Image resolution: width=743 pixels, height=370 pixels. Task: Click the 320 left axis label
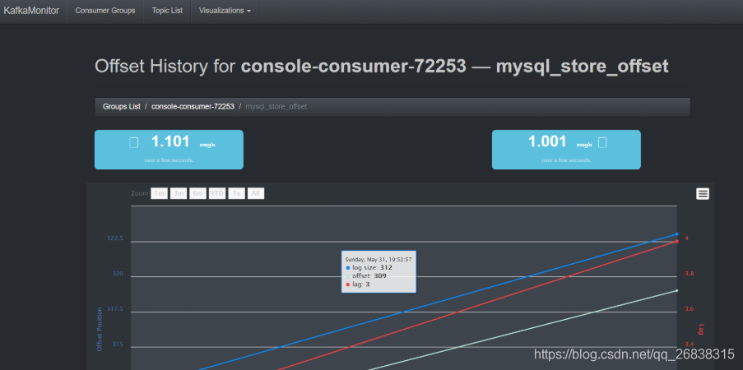(118, 273)
